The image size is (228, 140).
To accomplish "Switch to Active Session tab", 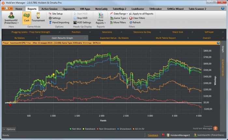I will 50,9.
